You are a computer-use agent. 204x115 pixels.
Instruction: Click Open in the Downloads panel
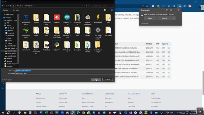[x=150, y=18]
